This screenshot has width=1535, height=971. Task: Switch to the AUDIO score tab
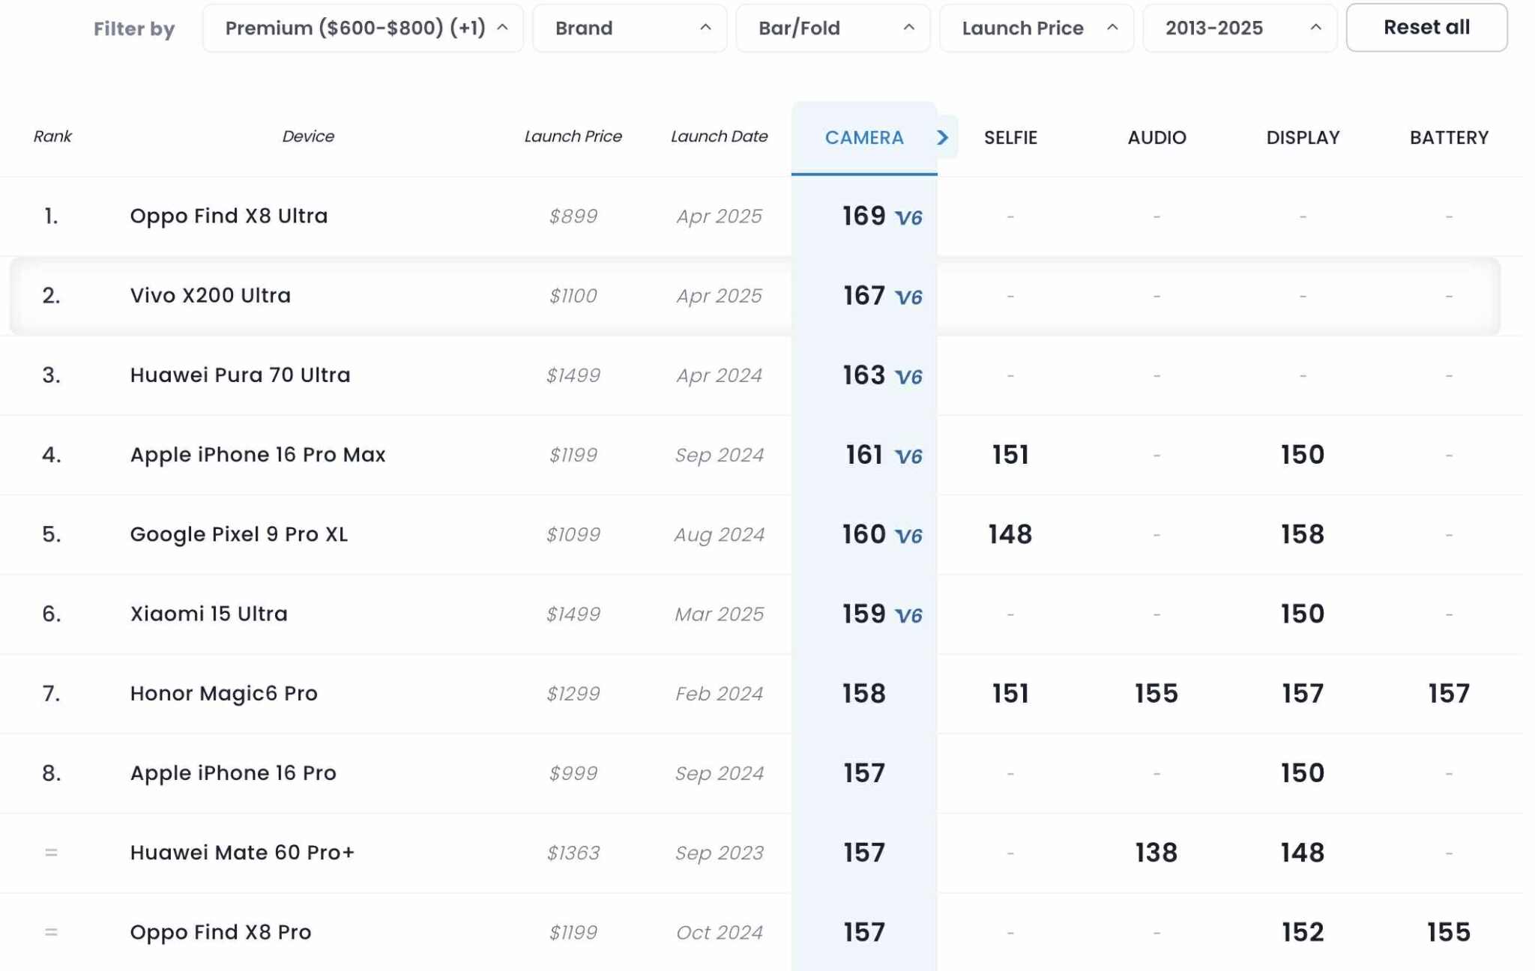point(1156,137)
